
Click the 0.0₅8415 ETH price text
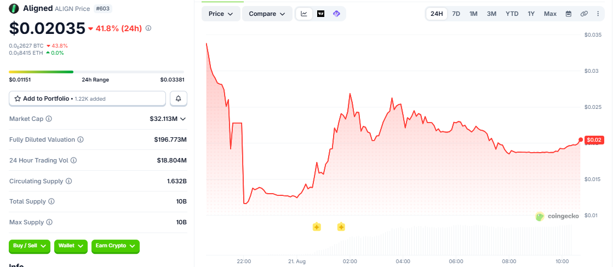26,53
